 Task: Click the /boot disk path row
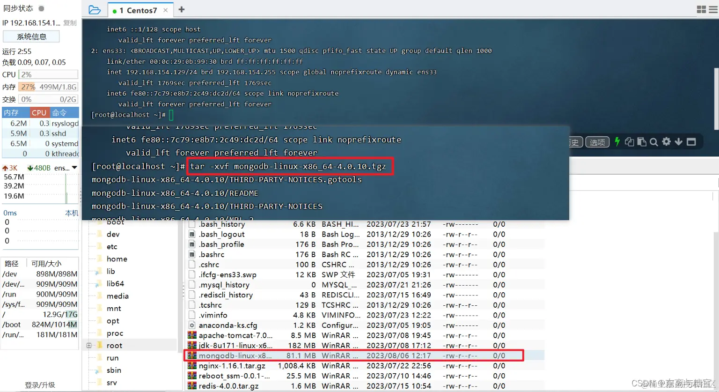coord(40,325)
